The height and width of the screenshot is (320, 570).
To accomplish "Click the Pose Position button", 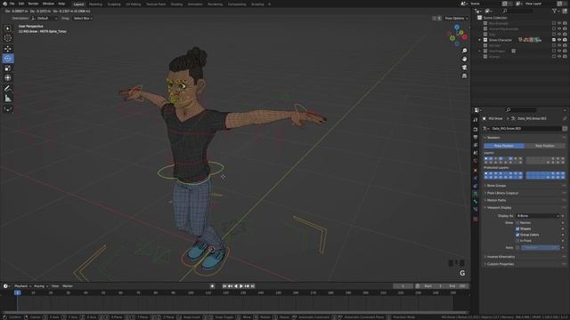I will click(x=504, y=146).
